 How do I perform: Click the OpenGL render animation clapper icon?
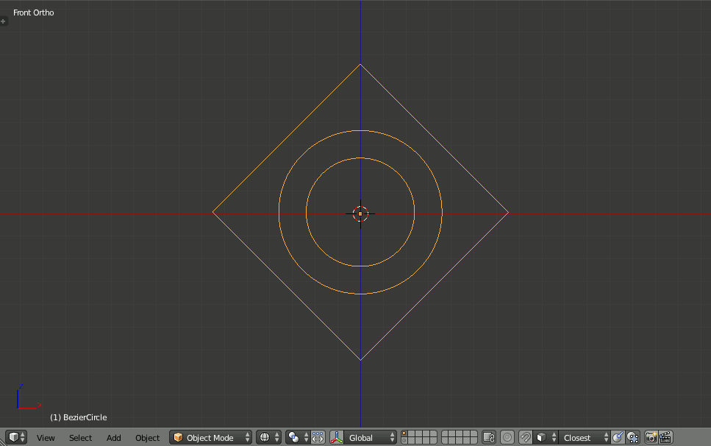tap(665, 438)
